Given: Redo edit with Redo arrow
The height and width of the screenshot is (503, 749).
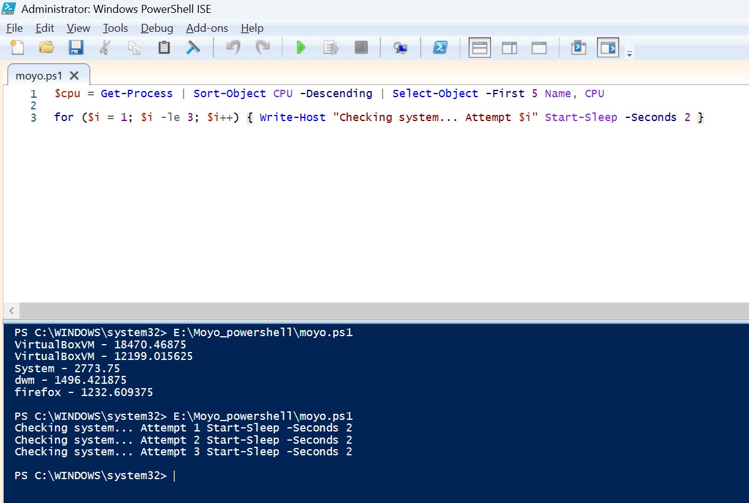Looking at the screenshot, I should 262,47.
